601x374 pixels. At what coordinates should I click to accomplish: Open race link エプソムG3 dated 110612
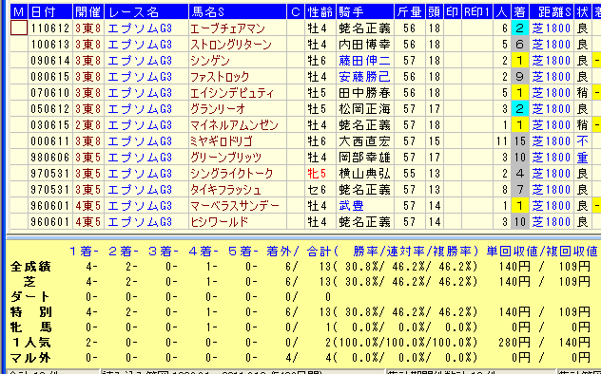(x=141, y=28)
